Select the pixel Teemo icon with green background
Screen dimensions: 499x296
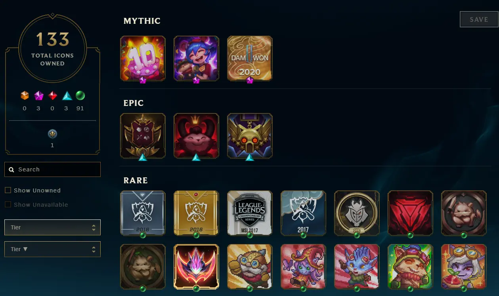410,267
